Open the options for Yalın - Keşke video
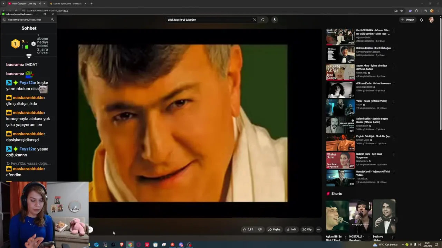Viewport: 442px width, 248px height. point(394,101)
